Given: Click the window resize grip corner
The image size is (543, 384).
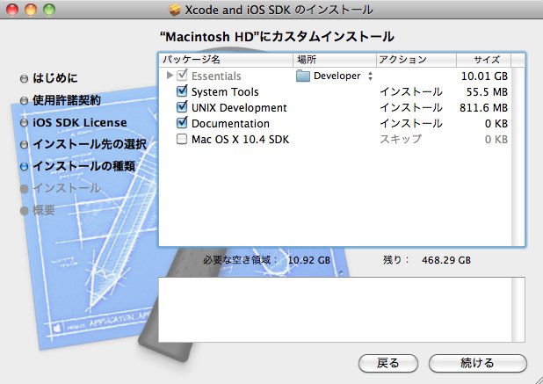Looking at the screenshot, I should pyautogui.click(x=538, y=379).
